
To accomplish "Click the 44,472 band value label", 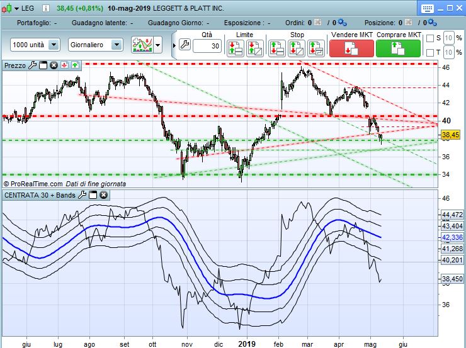I will point(452,215).
